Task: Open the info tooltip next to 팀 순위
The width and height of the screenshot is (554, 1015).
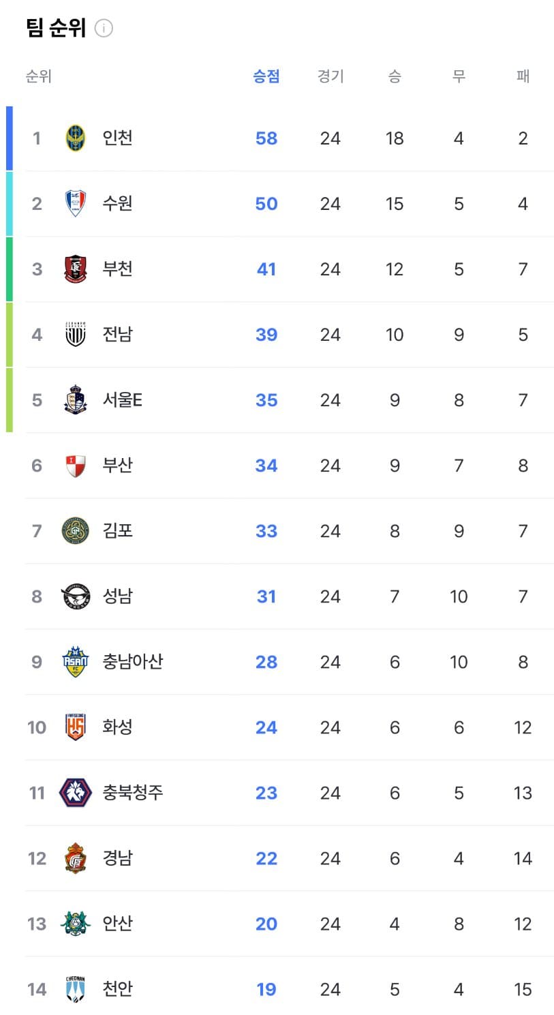Action: point(103,28)
